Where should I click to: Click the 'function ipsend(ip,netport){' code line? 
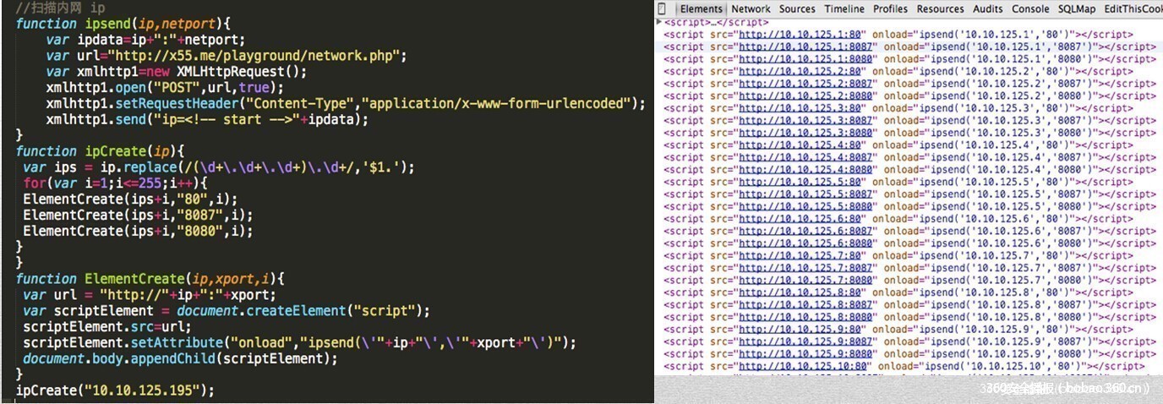tap(123, 24)
